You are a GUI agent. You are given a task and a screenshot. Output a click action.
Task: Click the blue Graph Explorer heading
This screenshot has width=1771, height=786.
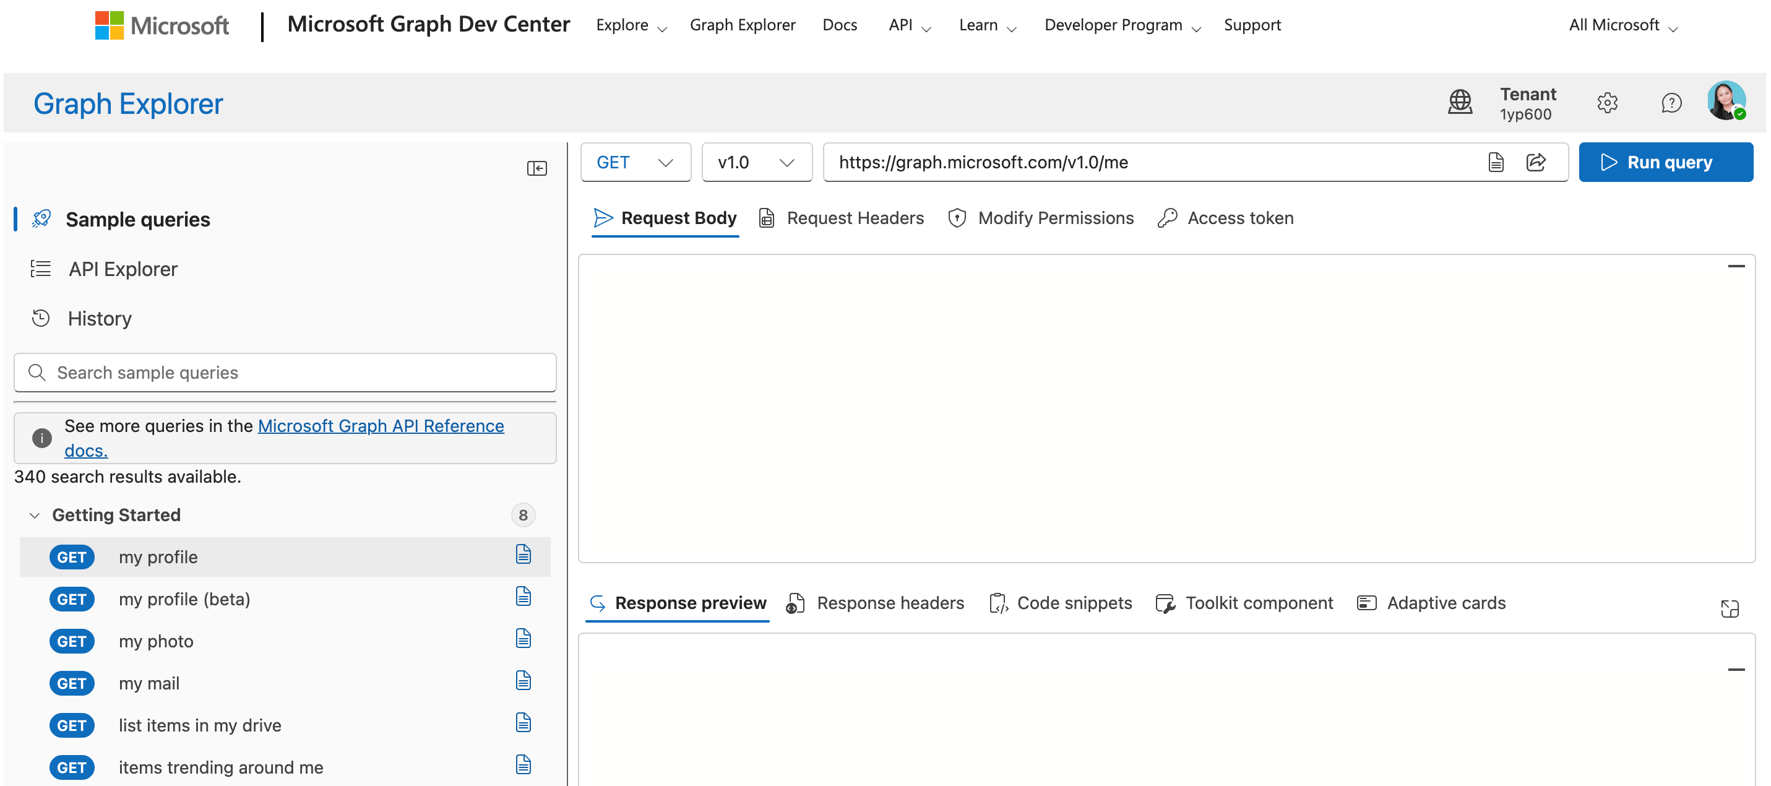[128, 103]
